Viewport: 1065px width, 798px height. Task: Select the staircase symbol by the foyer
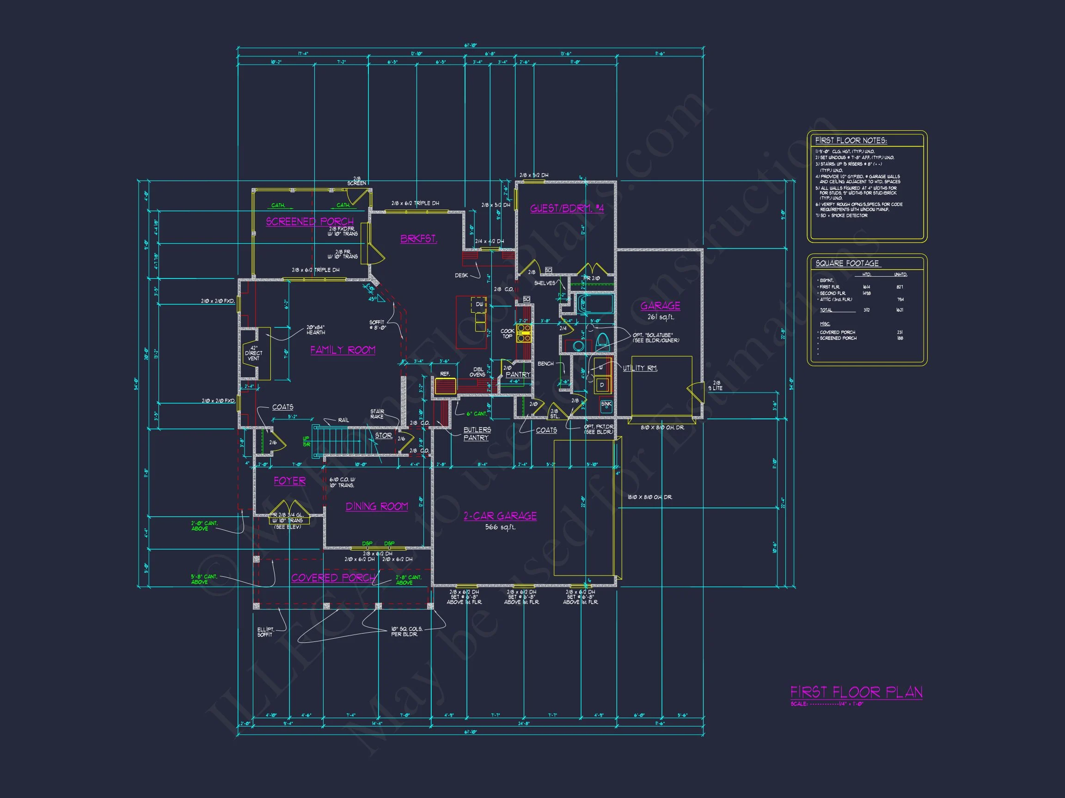pyautogui.click(x=337, y=440)
